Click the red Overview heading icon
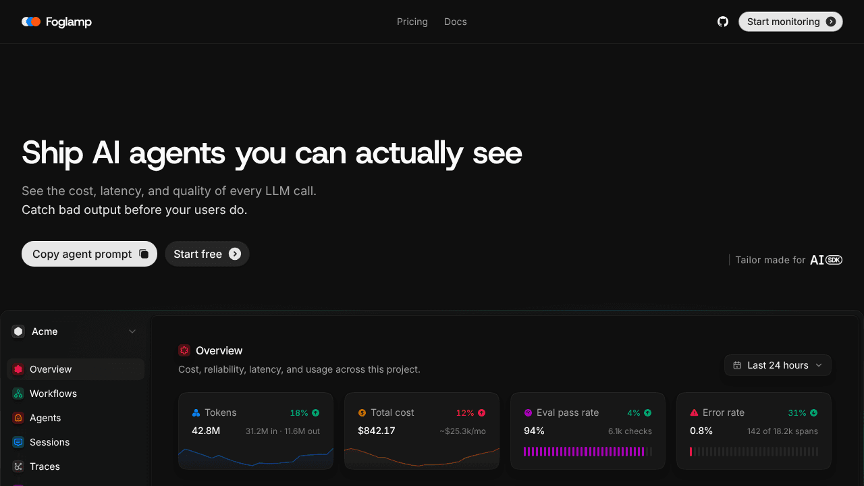 pyautogui.click(x=184, y=350)
